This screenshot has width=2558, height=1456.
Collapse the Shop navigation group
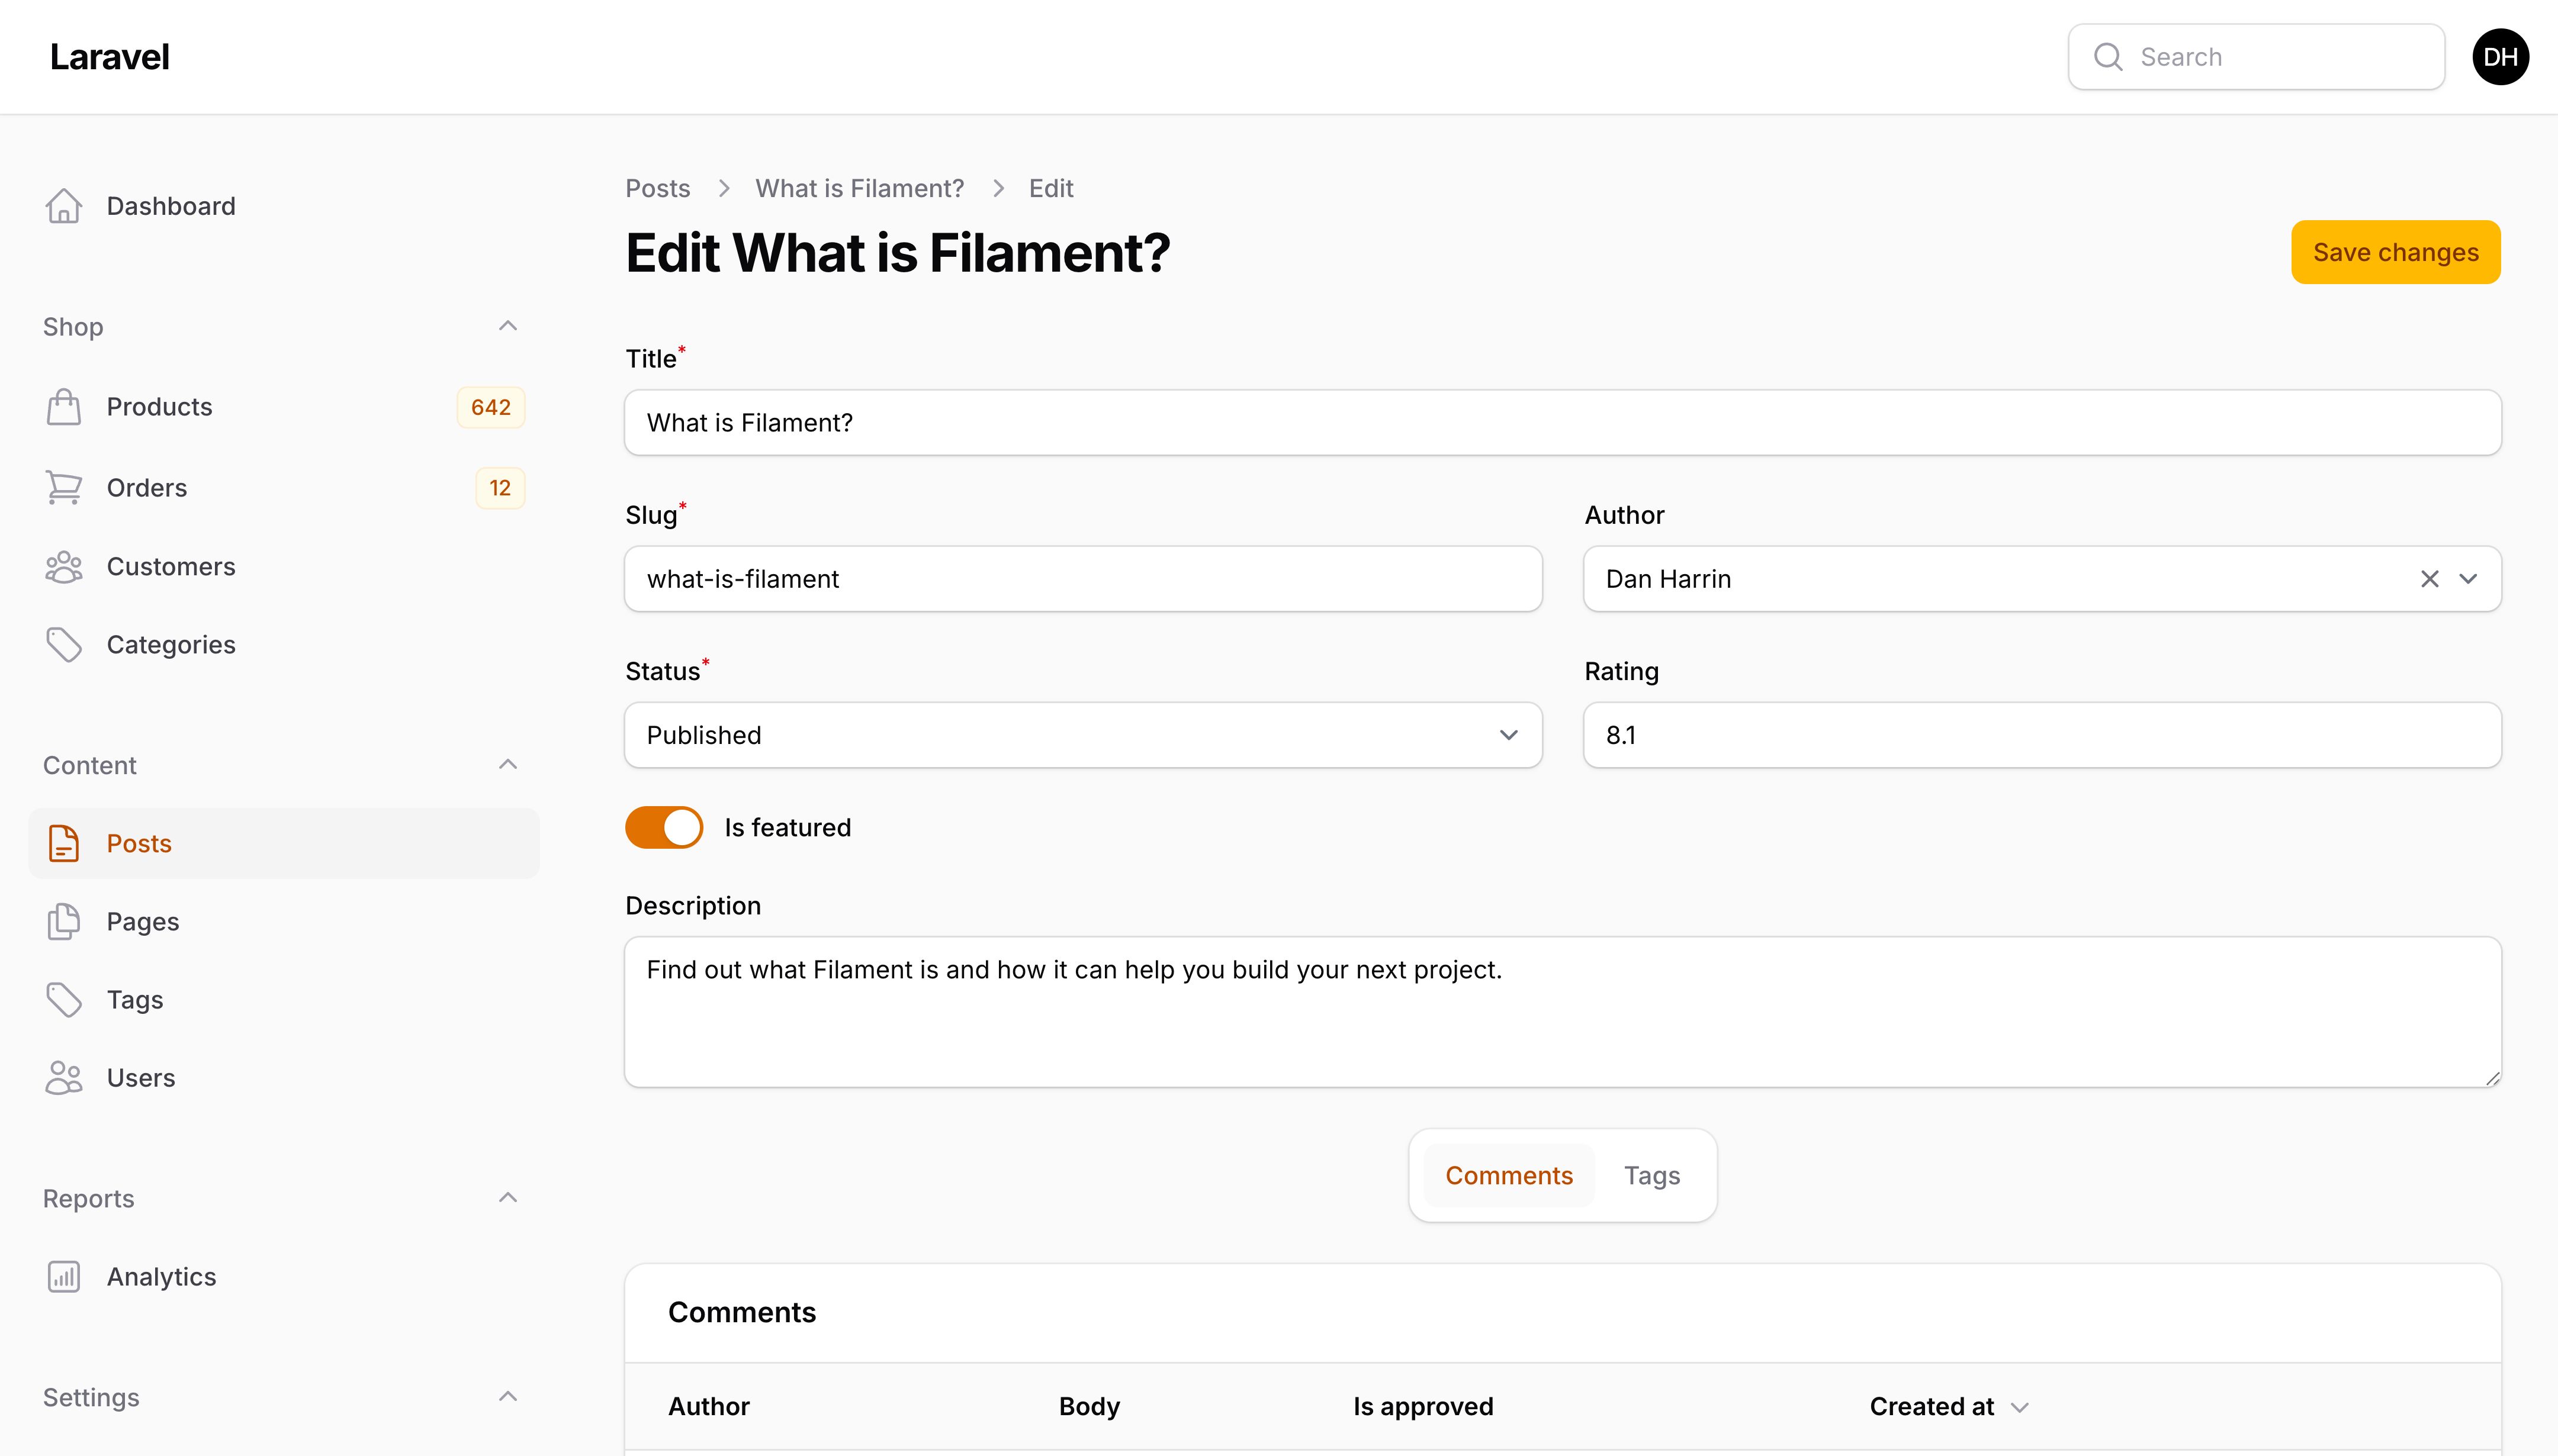coord(508,326)
